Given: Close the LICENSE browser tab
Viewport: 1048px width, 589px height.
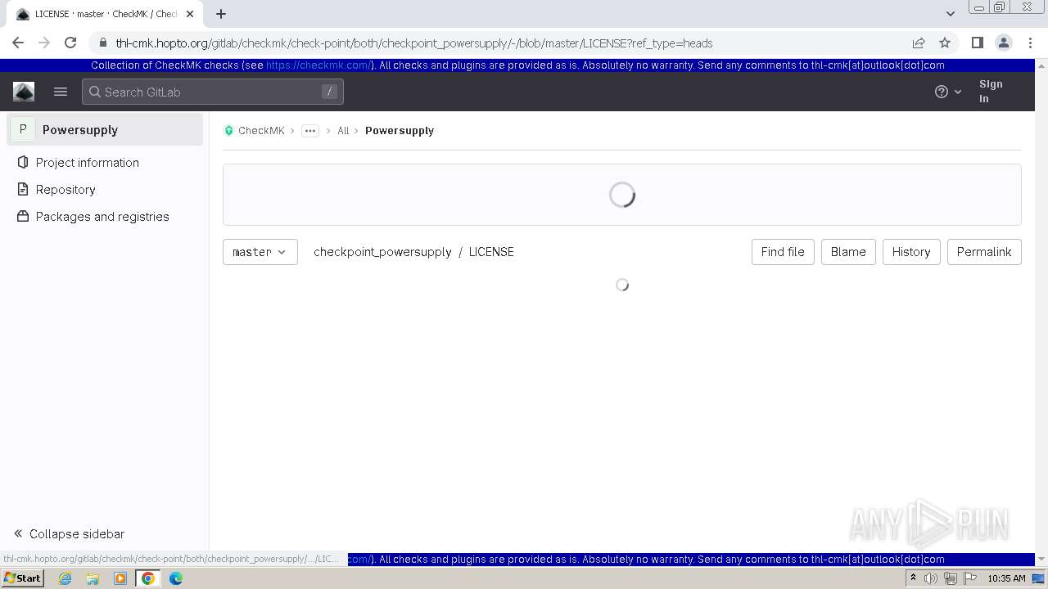Looking at the screenshot, I should tap(190, 14).
